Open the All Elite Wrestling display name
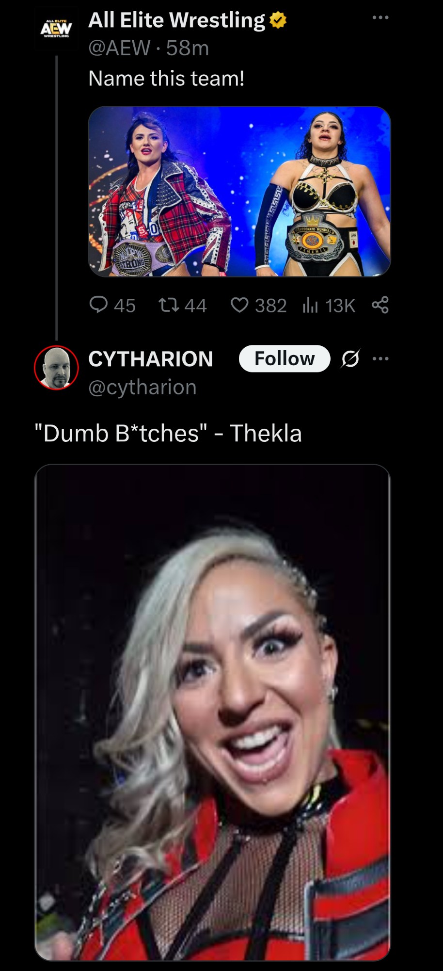 pos(177,20)
